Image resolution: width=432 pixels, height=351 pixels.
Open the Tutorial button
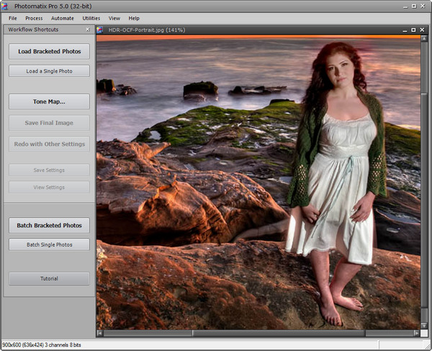(x=50, y=278)
